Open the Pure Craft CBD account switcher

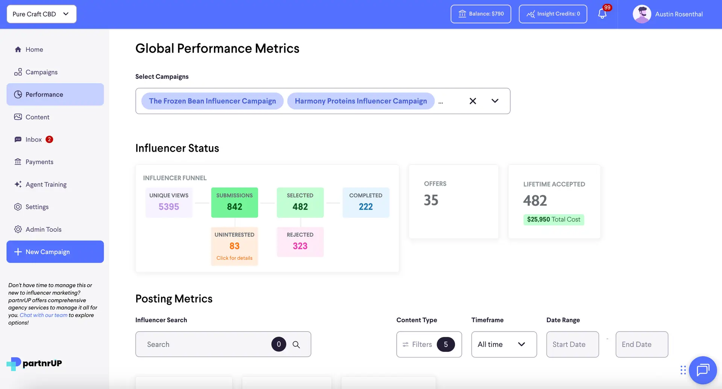pos(41,14)
